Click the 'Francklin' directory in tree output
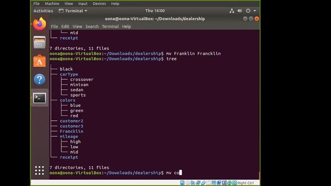This screenshot has width=331, height=186. [71, 131]
